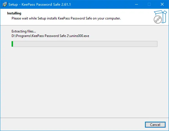Screen dimensions: 169x131
Task: Click the green filled portion of progress bar
Action: 12,44
